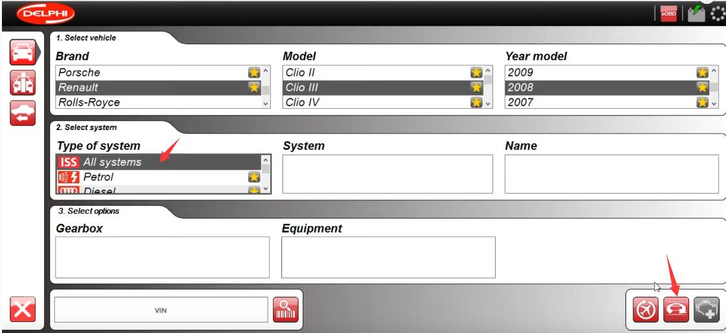The width and height of the screenshot is (726, 333).
Task: Click the dotted circle connection indicator
Action: point(719,14)
